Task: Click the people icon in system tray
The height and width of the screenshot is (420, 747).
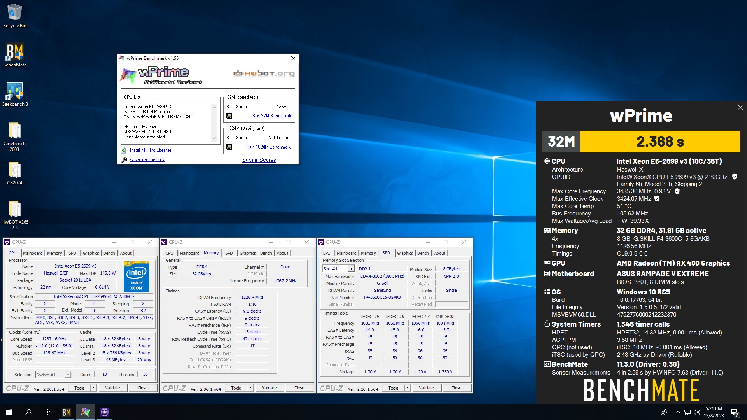Action: 664,412
